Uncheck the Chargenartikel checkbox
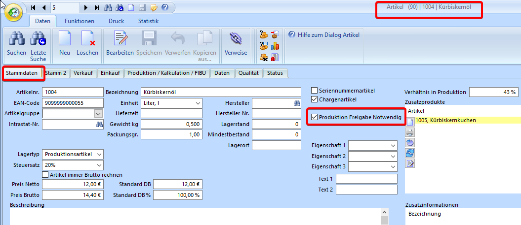Image resolution: width=521 pixels, height=225 pixels. click(x=315, y=99)
